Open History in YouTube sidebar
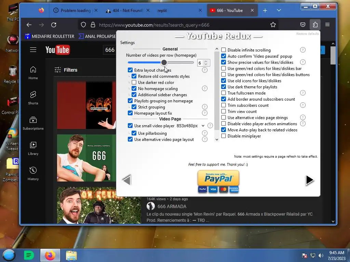 [33, 174]
